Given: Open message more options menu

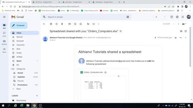Looking at the screenshot, I should click(x=186, y=38).
